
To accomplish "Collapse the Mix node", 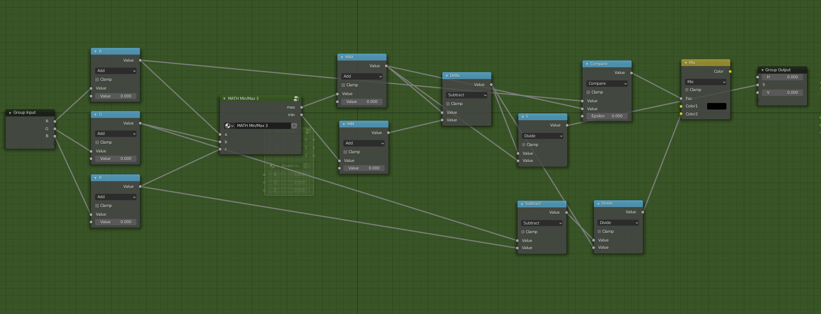I will point(686,63).
